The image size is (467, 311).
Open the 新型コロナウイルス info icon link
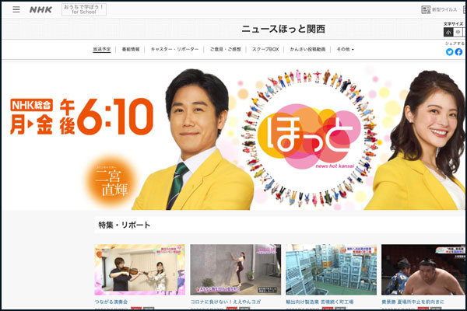[425, 9]
